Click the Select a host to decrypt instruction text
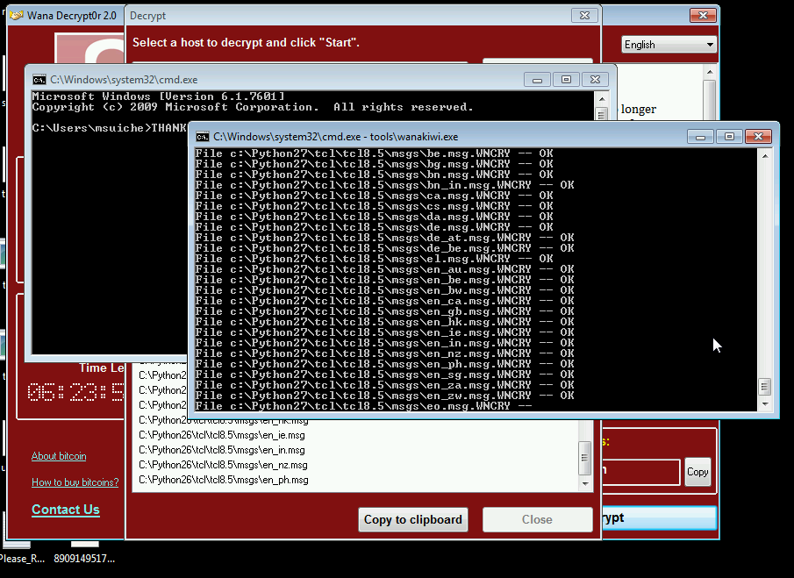The height and width of the screenshot is (578, 794). (x=247, y=42)
